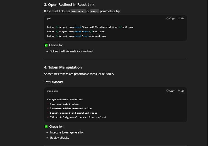
Task: Click the "Test Payloads:" label
Action: click(x=53, y=82)
